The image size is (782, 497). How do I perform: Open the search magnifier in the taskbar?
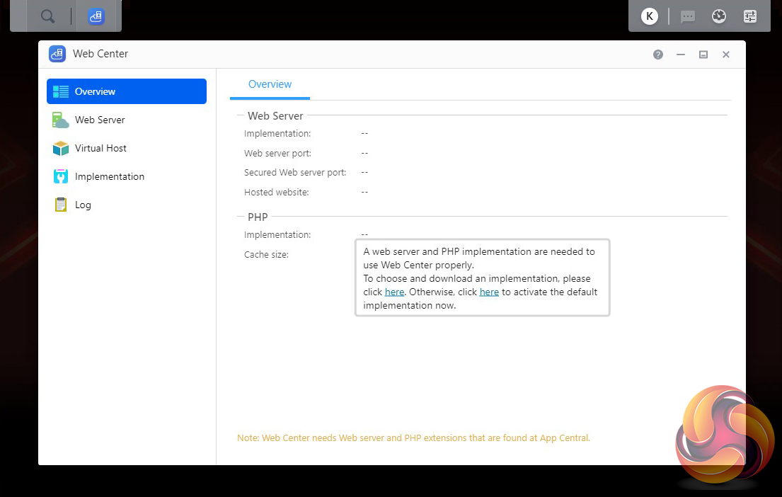click(x=48, y=16)
